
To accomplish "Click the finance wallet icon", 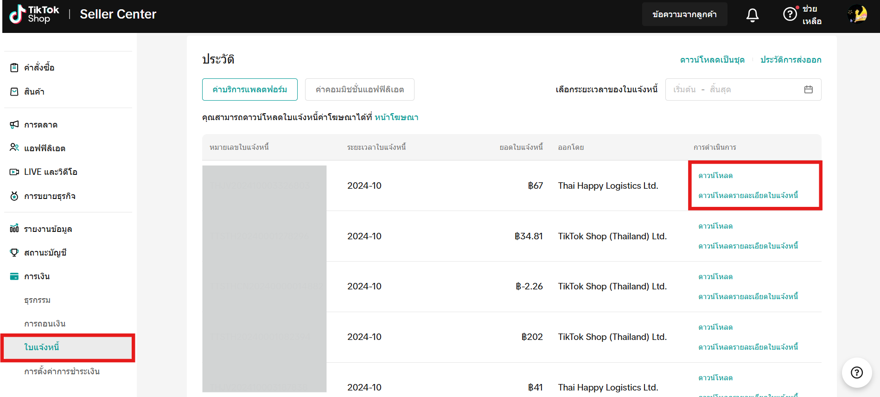I will 14,276.
